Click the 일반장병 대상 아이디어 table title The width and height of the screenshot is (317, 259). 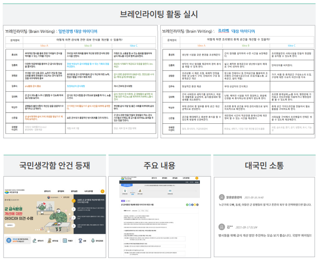pyautogui.click(x=78, y=32)
